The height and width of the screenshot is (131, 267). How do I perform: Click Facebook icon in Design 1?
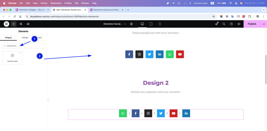tap(129, 54)
